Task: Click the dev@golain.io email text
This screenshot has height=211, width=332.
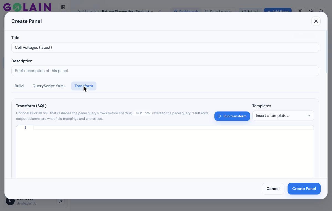Action: coord(27,203)
